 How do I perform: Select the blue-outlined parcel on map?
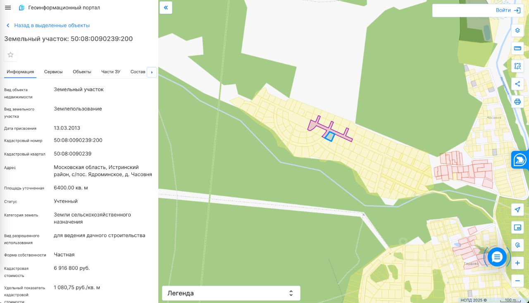click(329, 136)
